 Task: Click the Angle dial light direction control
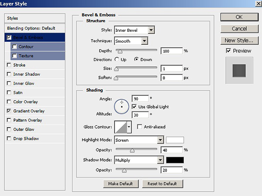point(121,105)
